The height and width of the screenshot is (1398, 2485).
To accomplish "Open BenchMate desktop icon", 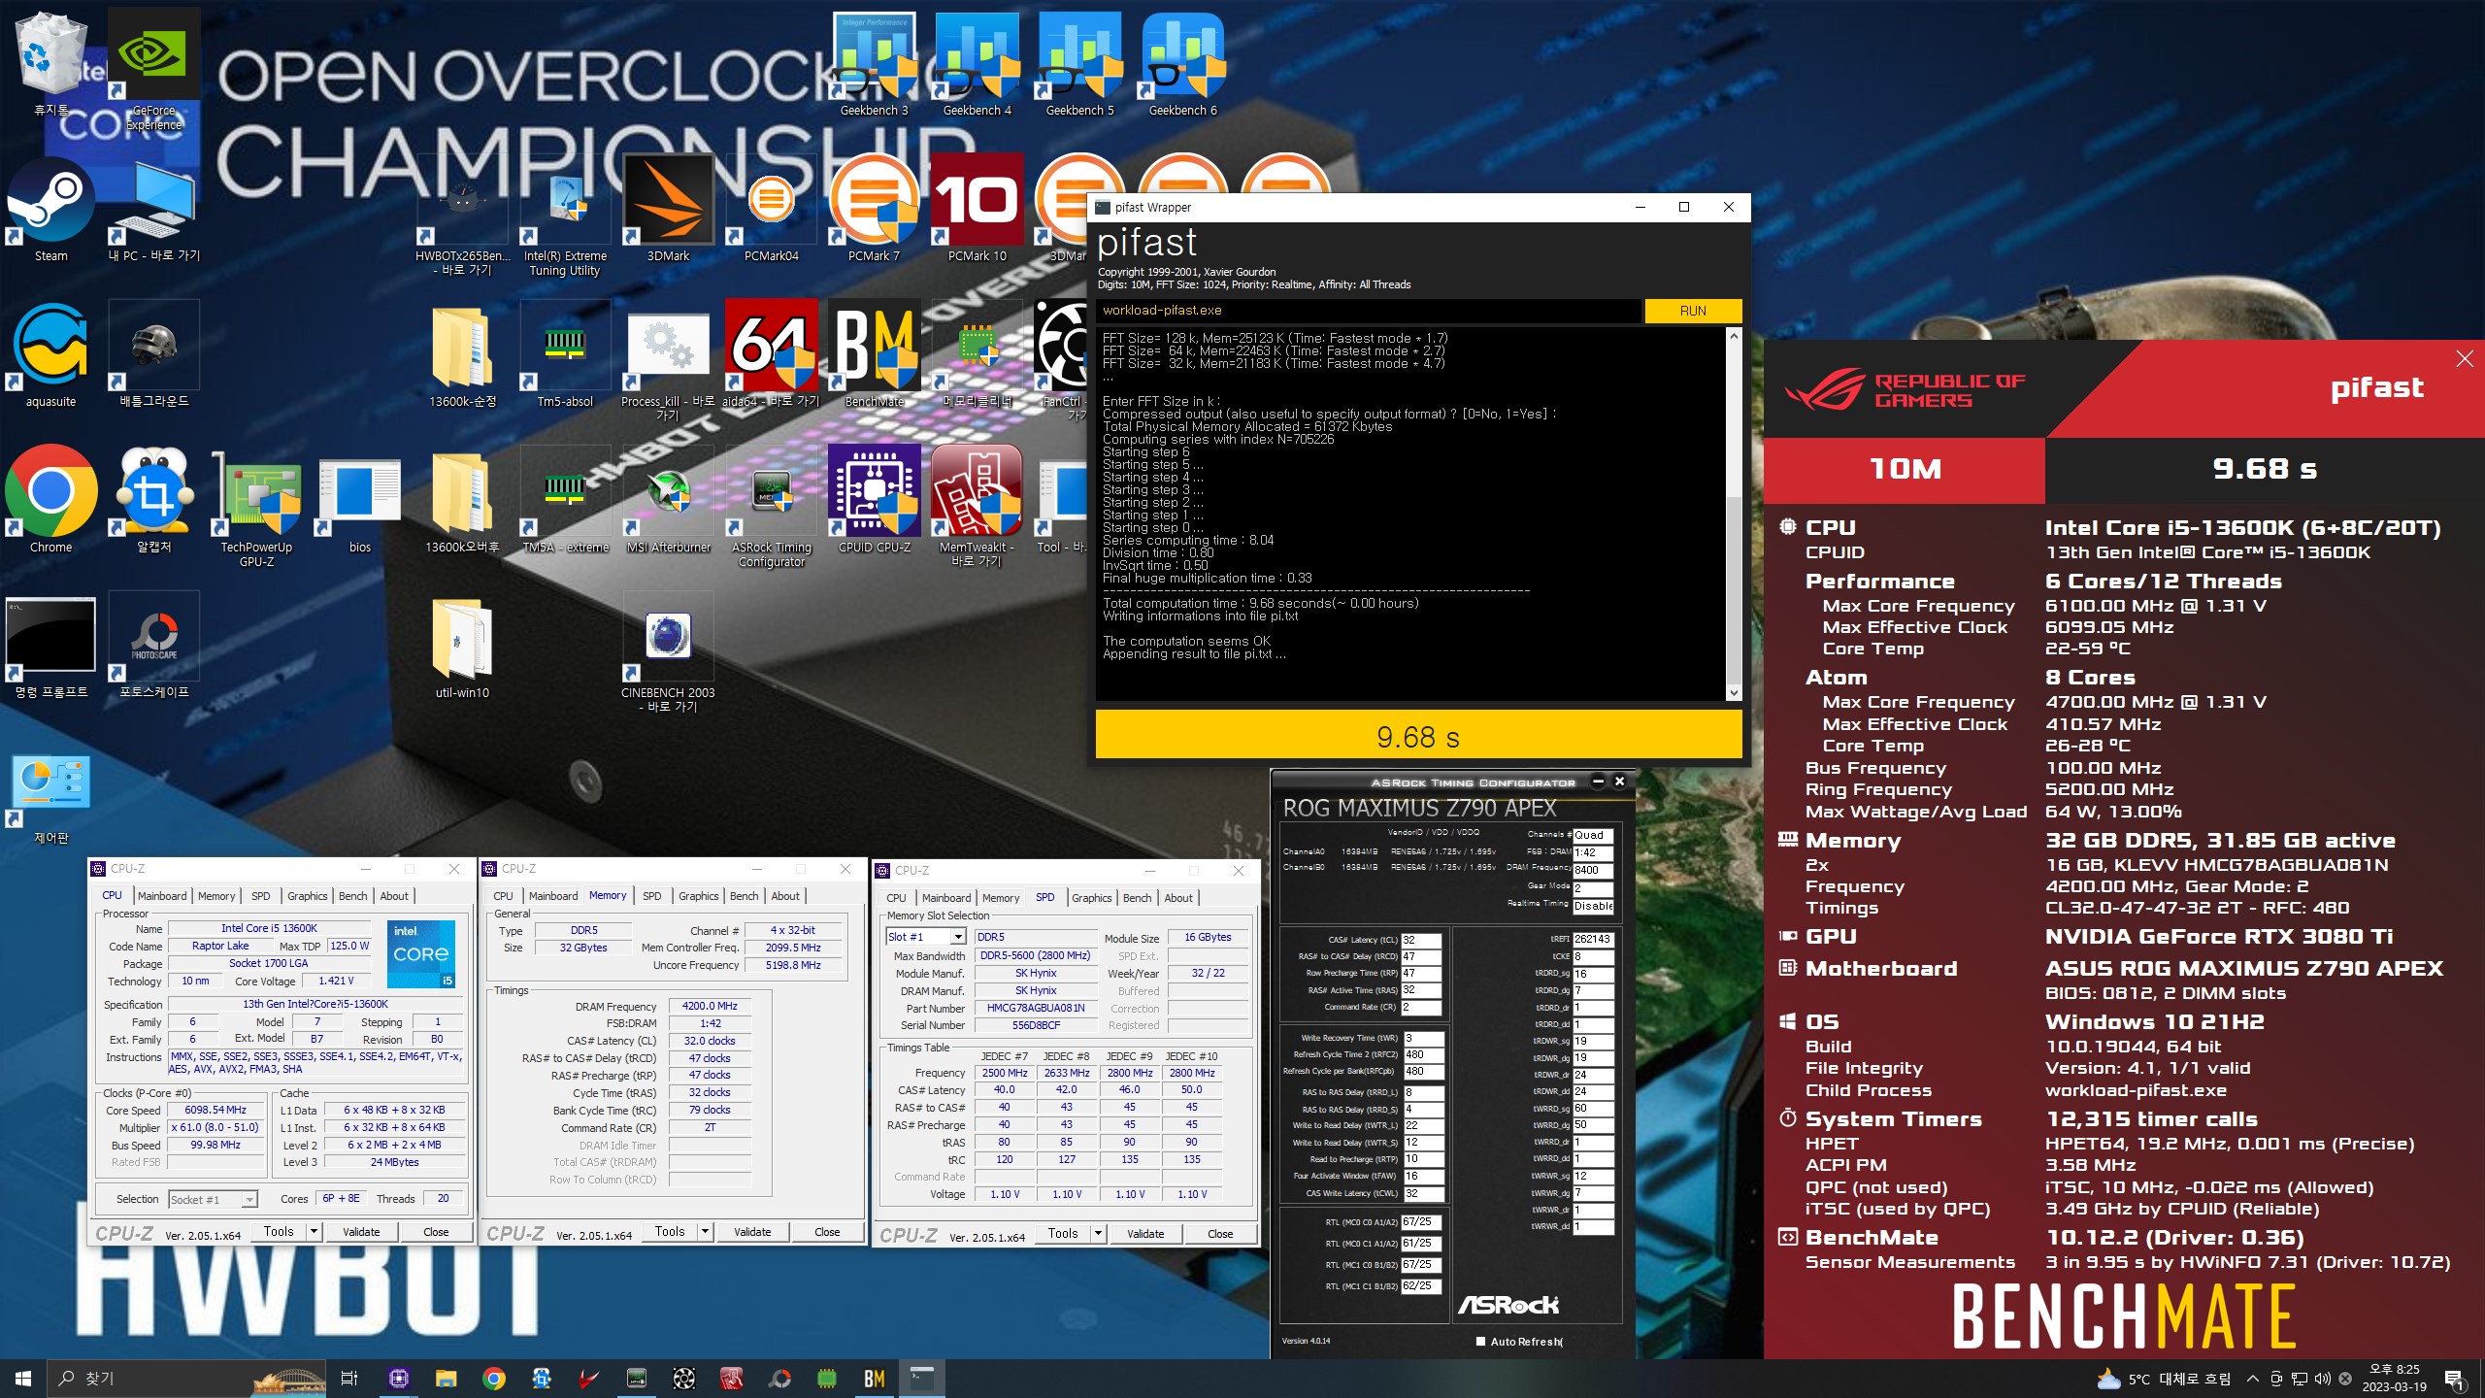I will point(874,354).
